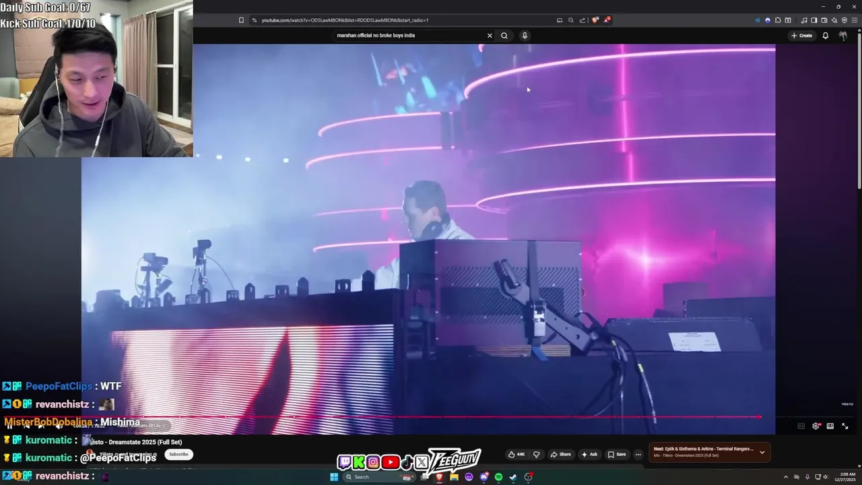Image resolution: width=862 pixels, height=485 pixels.
Task: Click "Next: Epiik & Sixthema & Arkins" title
Action: 704,449
